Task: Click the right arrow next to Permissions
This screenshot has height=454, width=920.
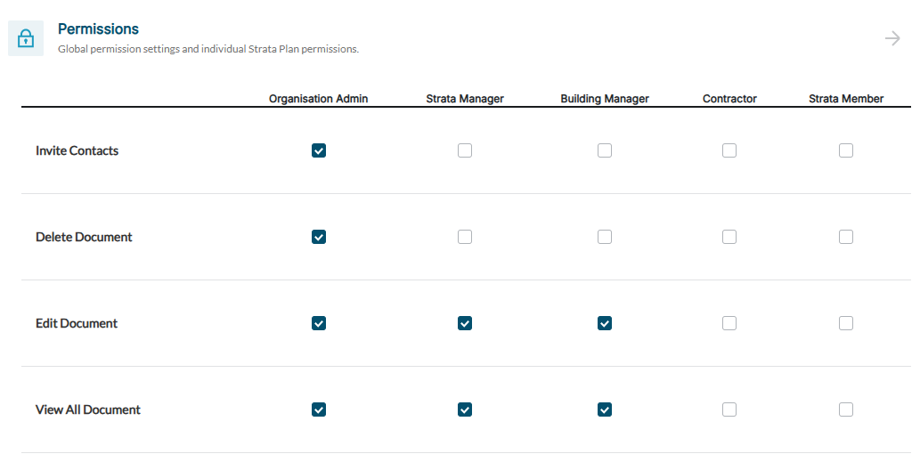Action: point(892,38)
